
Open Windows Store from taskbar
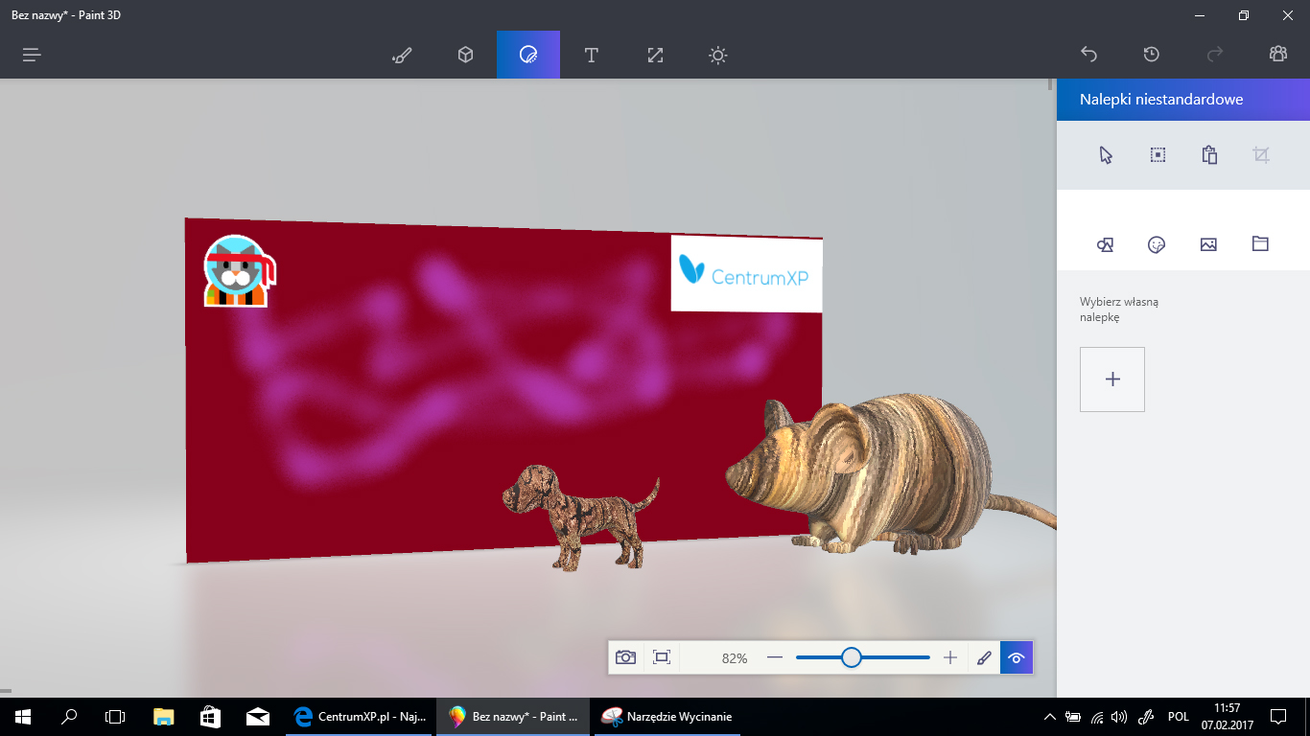[210, 716]
